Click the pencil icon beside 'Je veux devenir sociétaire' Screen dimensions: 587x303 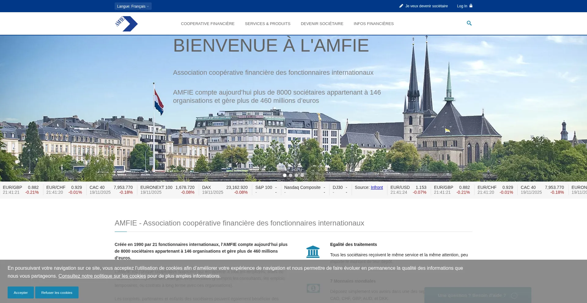click(401, 6)
